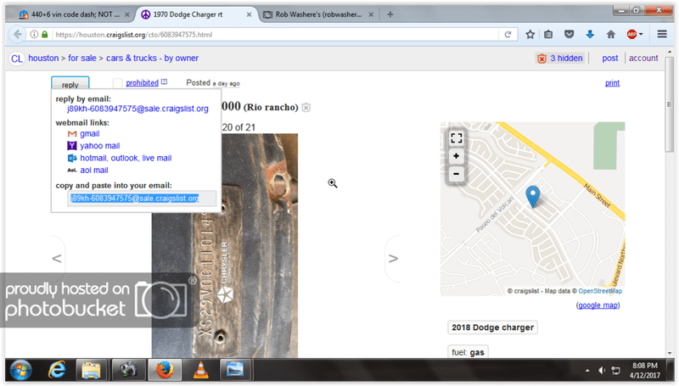Click the reply email address link
The height and width of the screenshot is (386, 679).
[x=137, y=109]
